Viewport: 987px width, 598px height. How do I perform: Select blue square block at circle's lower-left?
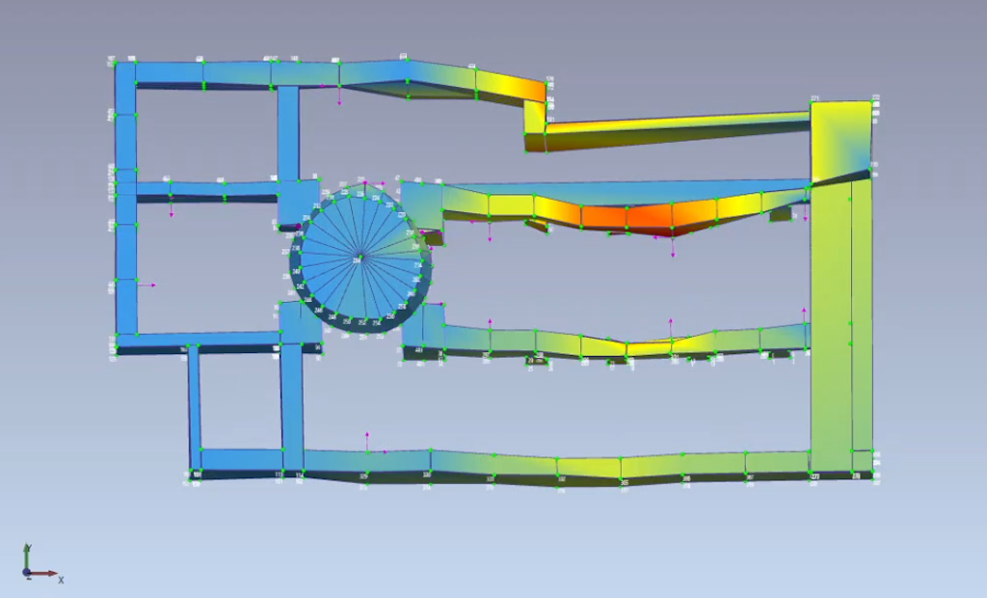301,322
